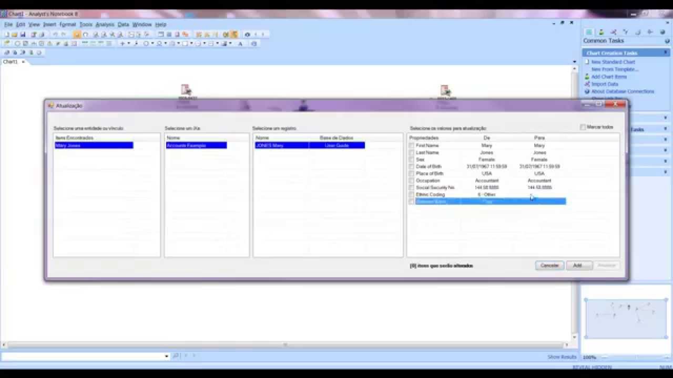The width and height of the screenshot is (673, 378).
Task: Open the Data menu
Action: pyautogui.click(x=124, y=25)
